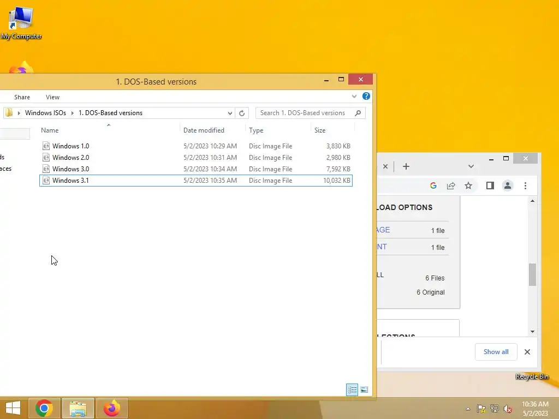Open Chrome from the taskbar
559x419 pixels.
[44, 408]
